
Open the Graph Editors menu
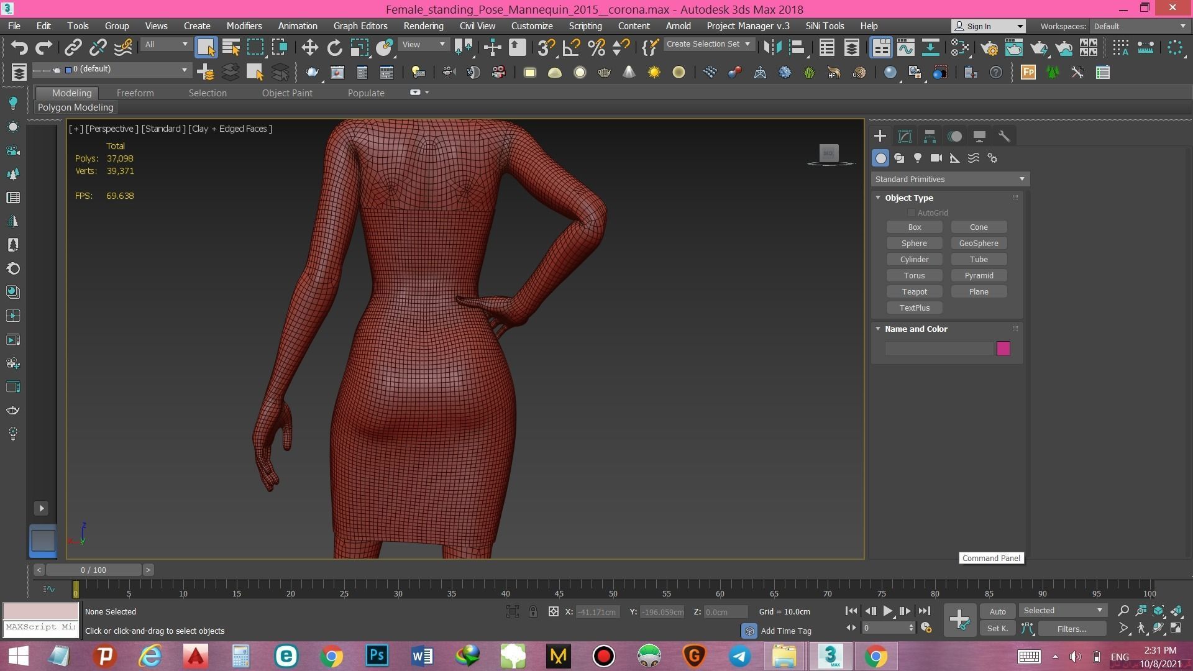(x=360, y=26)
